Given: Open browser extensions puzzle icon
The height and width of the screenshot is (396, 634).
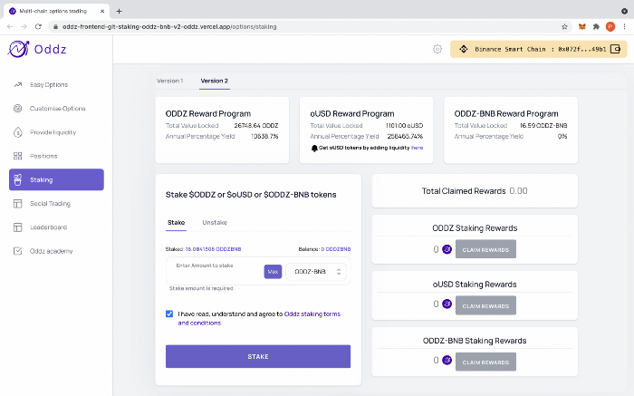Looking at the screenshot, I should point(596,26).
